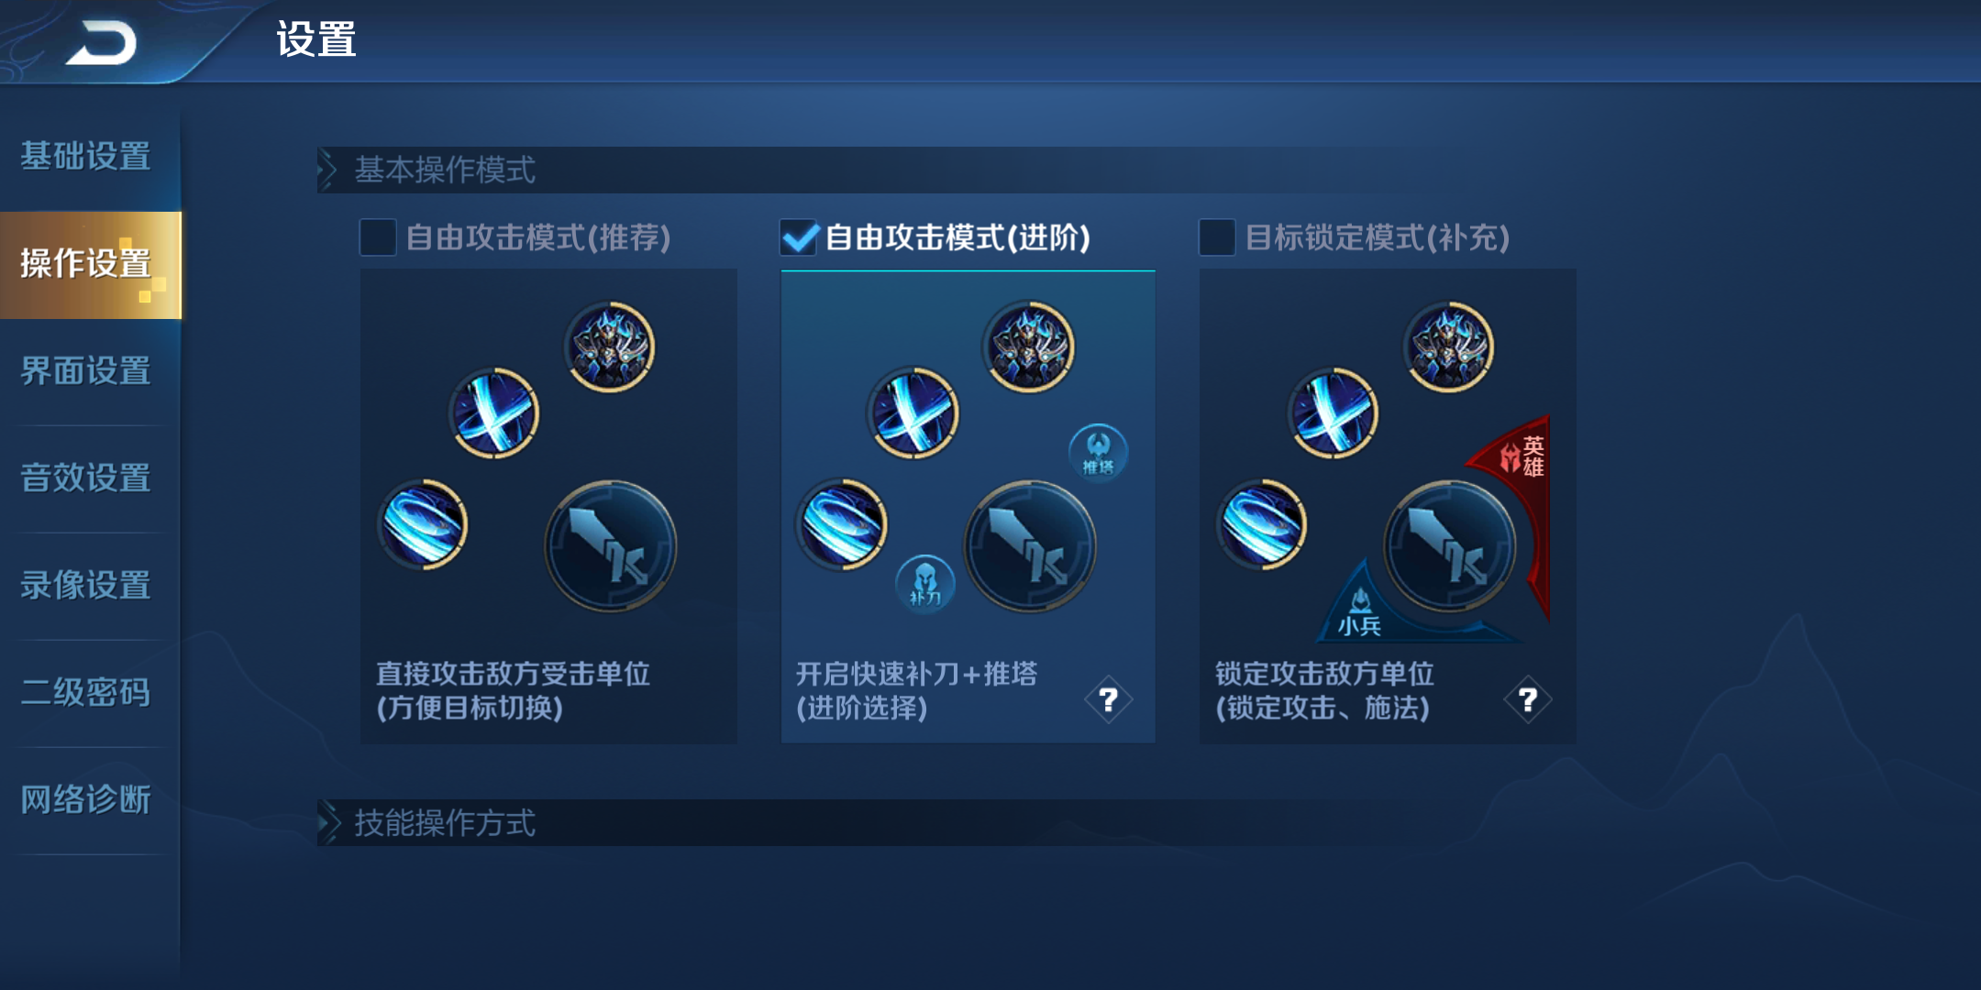Open the help question mark in the 进阶 panel
1981x990 pixels.
1108,700
